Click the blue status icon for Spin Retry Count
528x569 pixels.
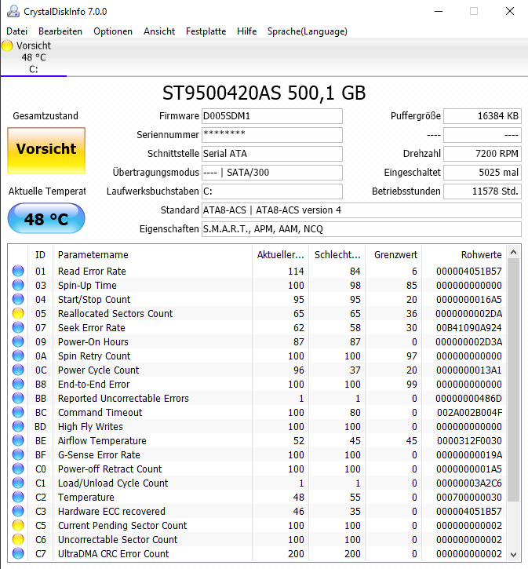point(18,356)
